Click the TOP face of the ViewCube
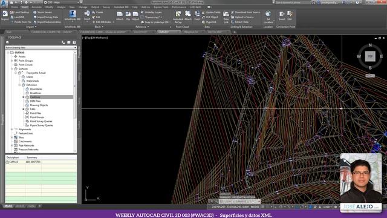The width and height of the screenshot is (387, 218). pyautogui.click(x=370, y=56)
